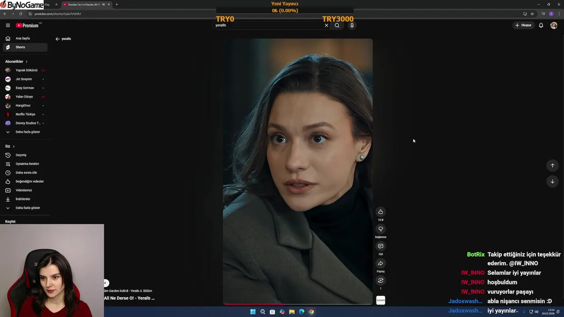The height and width of the screenshot is (317, 564).
Task: Navigate back in the browser
Action: pyautogui.click(x=4, y=14)
